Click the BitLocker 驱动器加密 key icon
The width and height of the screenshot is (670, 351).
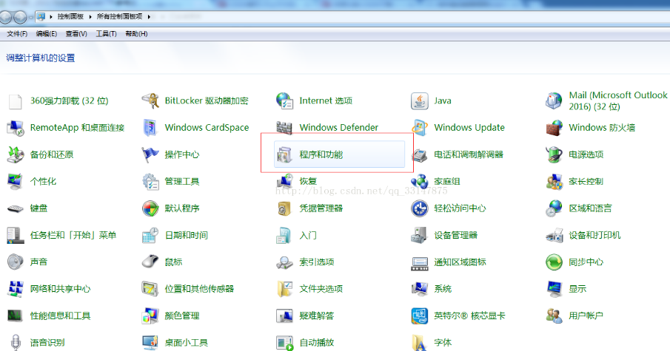point(150,101)
